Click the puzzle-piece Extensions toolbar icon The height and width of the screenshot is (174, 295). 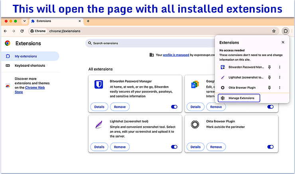[285, 31]
